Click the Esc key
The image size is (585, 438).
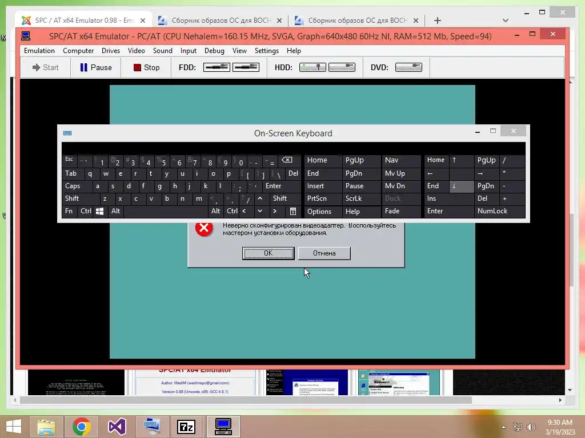pyautogui.click(x=69, y=160)
